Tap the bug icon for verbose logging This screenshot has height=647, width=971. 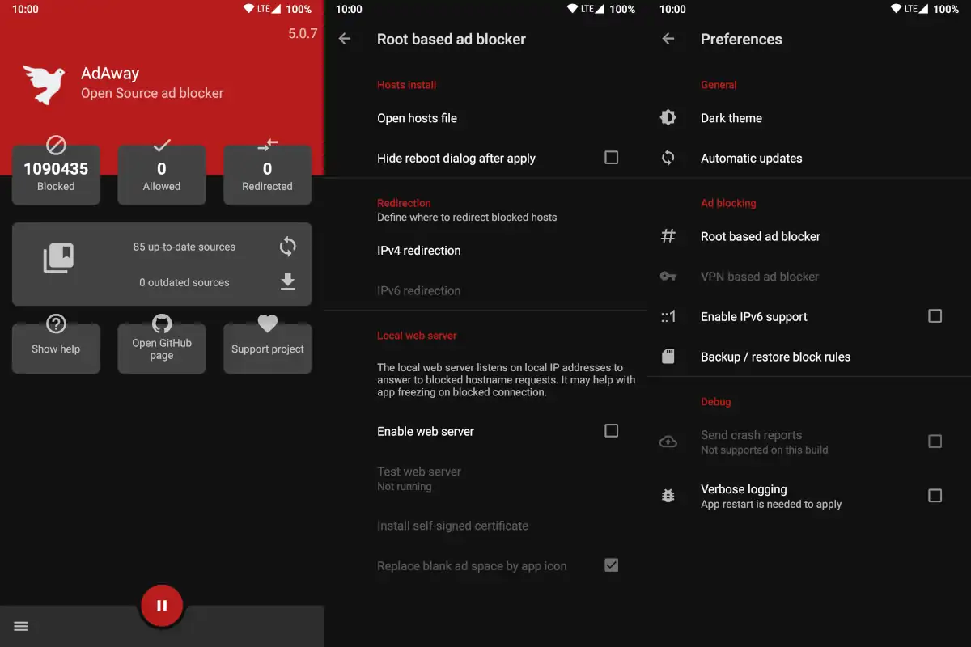click(668, 496)
